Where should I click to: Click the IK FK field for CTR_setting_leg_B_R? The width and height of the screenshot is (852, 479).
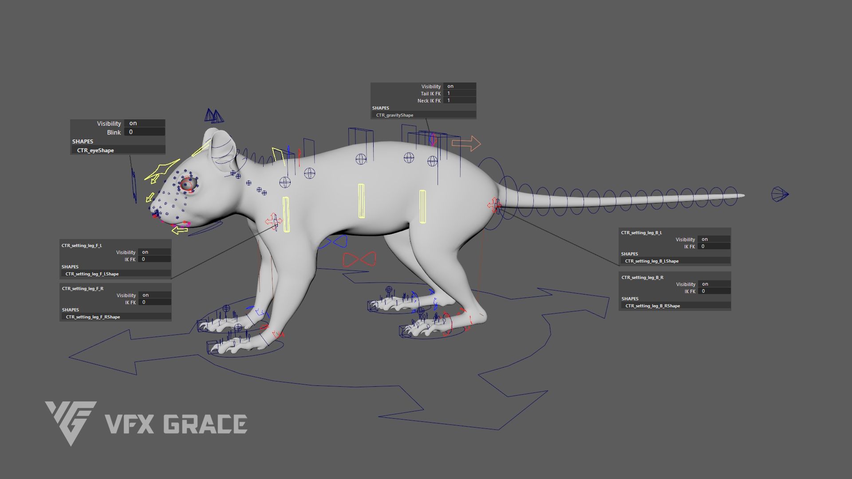714,291
